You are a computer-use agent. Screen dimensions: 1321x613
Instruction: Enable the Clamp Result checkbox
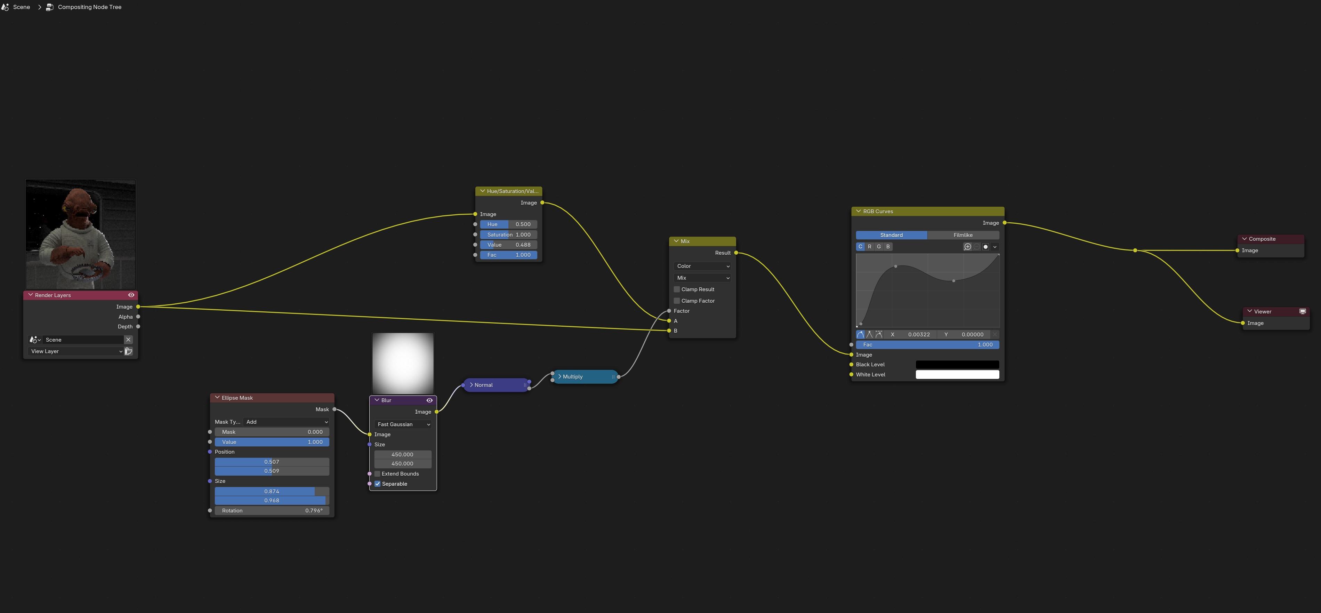coord(677,289)
